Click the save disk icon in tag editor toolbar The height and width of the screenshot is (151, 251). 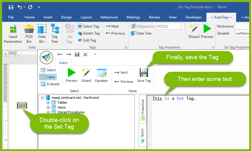pos(77,54)
